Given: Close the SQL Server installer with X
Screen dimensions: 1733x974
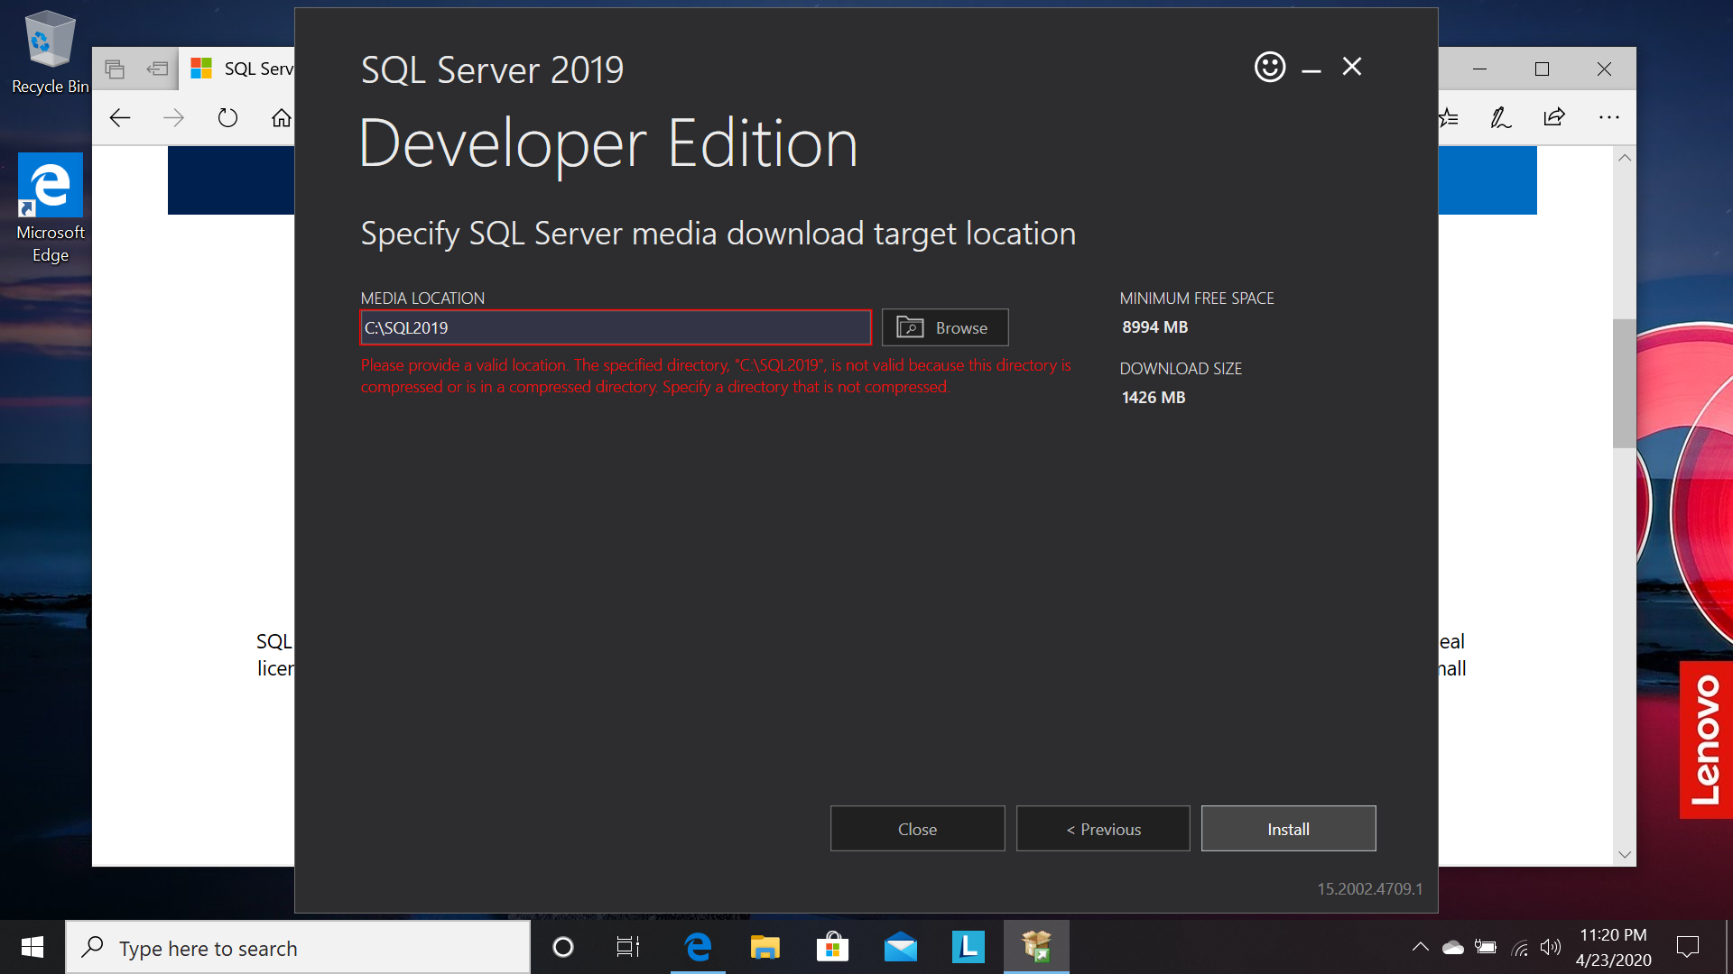Looking at the screenshot, I should [x=1352, y=67].
